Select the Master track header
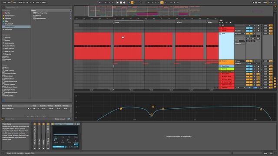 click(227, 88)
